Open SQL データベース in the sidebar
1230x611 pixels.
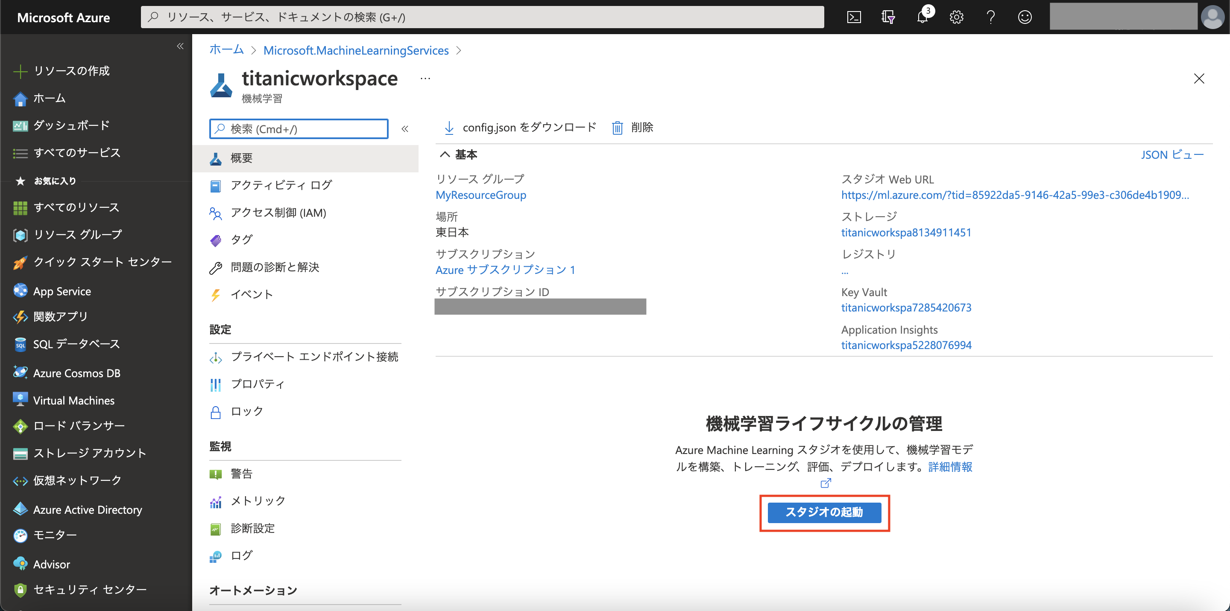(x=76, y=343)
